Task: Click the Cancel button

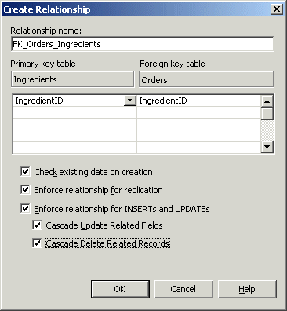Action: pyautogui.click(x=183, y=289)
